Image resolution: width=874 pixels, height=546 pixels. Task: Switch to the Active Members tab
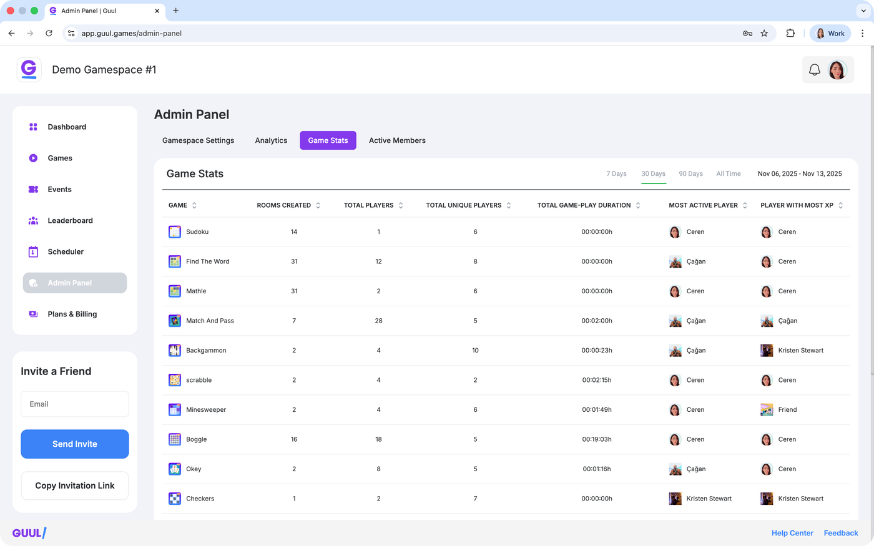(x=397, y=140)
